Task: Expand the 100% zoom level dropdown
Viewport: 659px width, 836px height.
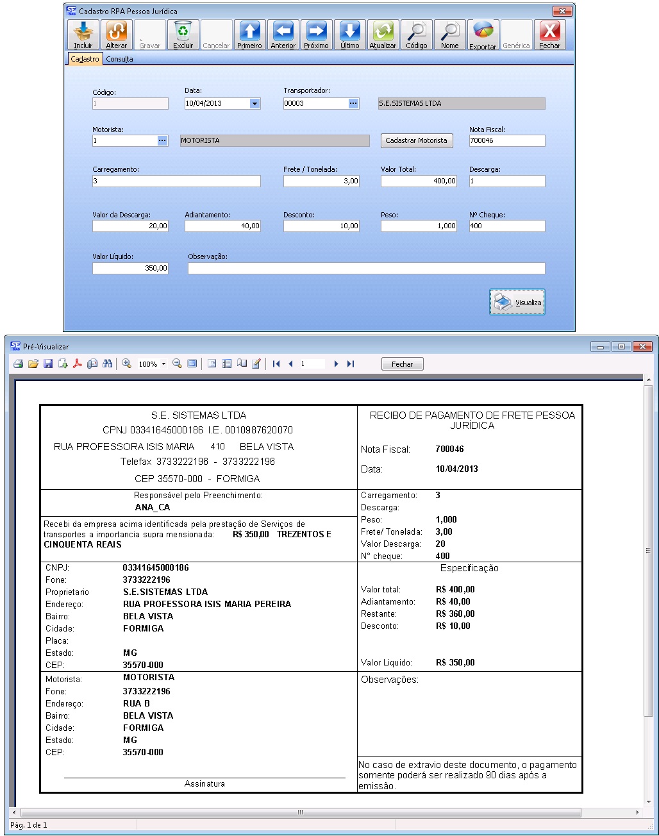Action: 163,364
